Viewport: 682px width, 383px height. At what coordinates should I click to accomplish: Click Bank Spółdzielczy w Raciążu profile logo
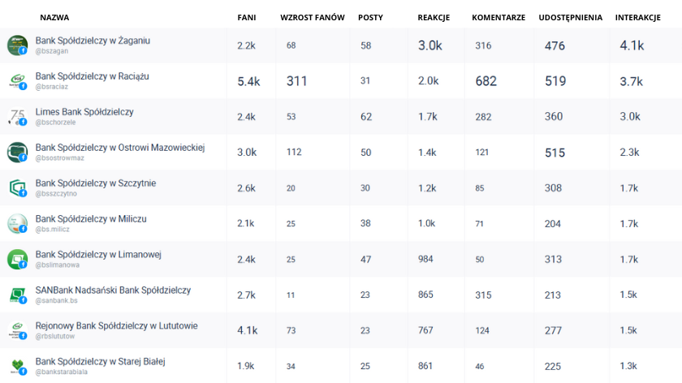17,81
